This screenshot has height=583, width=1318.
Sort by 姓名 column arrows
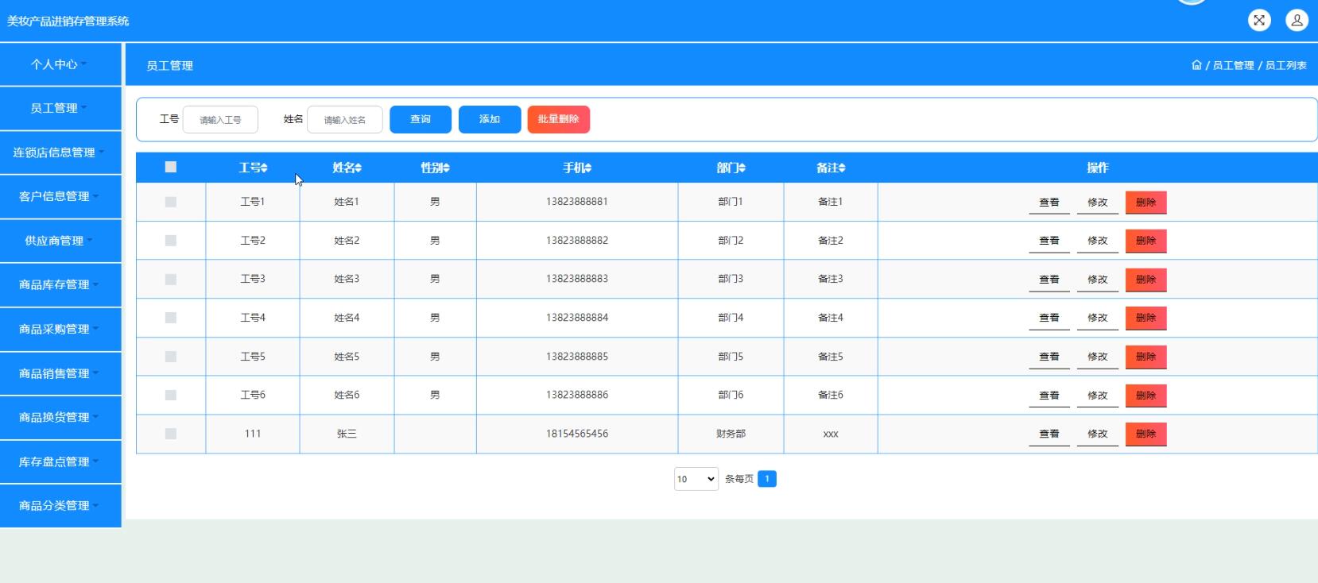(358, 168)
